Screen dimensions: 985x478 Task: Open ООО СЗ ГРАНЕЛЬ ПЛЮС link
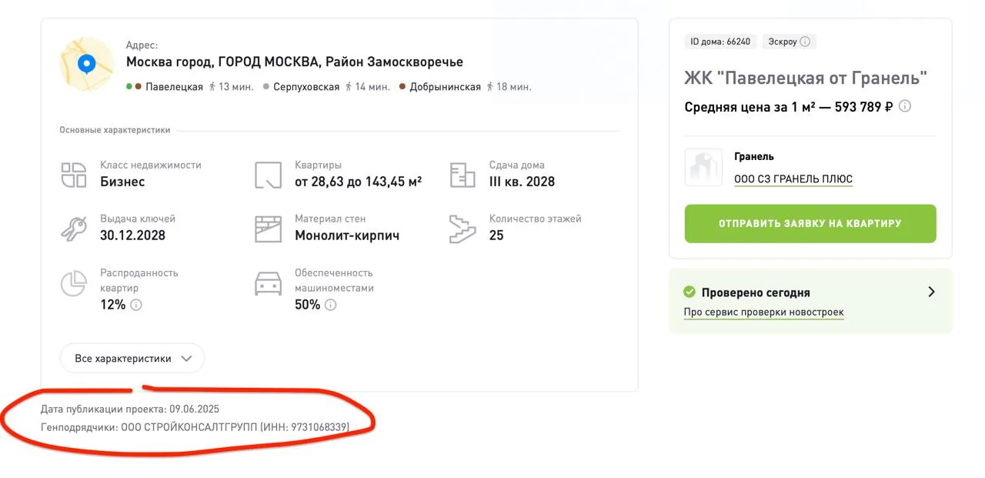pos(793,179)
